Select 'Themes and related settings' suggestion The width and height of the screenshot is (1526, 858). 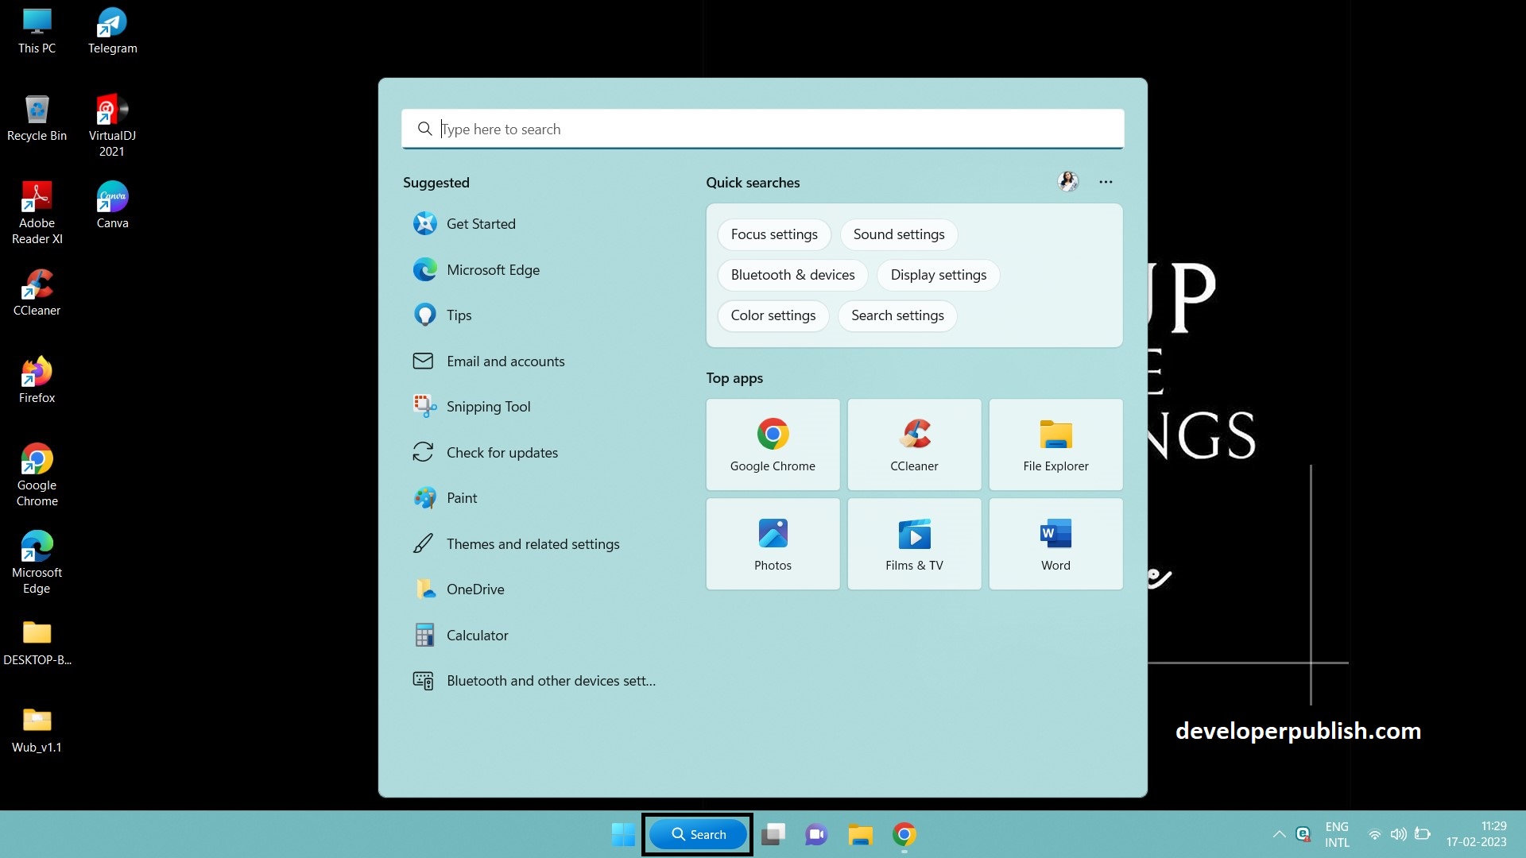point(533,543)
